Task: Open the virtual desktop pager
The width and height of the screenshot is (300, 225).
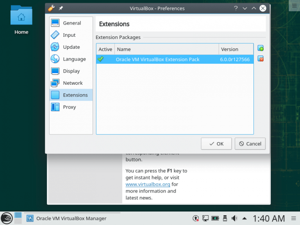Action: pyautogui.click(x=18, y=218)
